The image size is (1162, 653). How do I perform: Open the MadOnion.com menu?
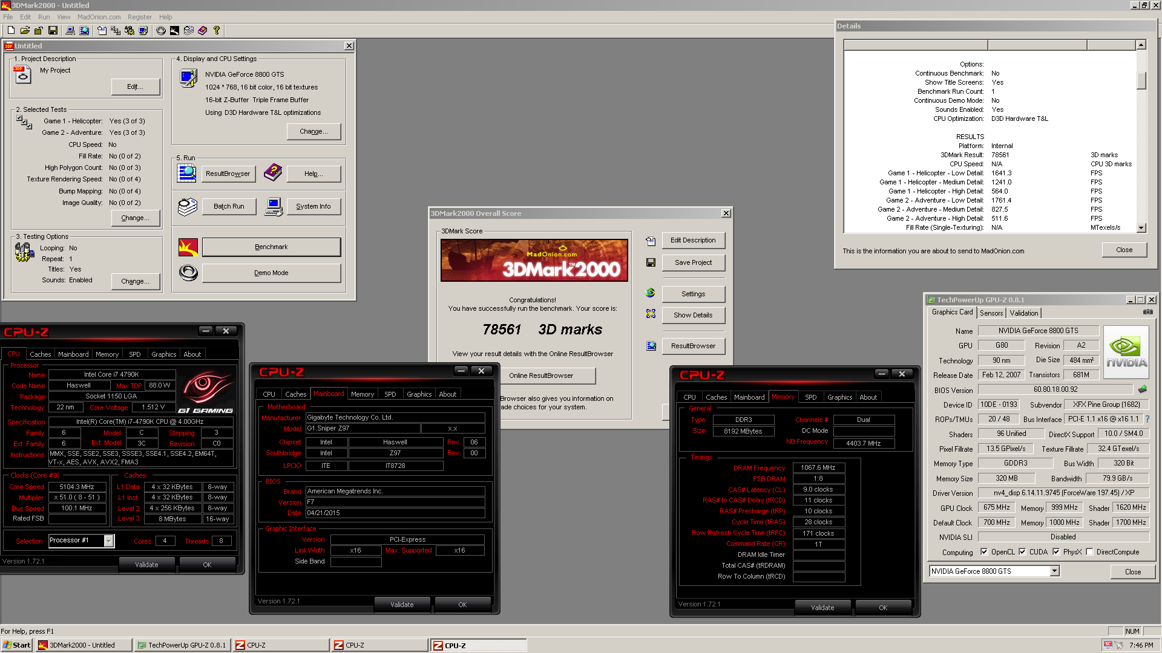click(99, 17)
